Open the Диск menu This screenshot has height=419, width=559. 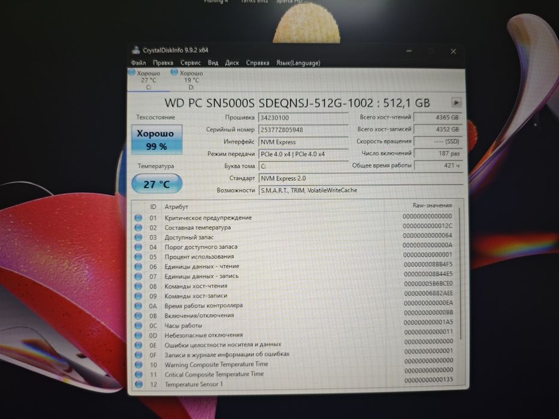pos(232,63)
